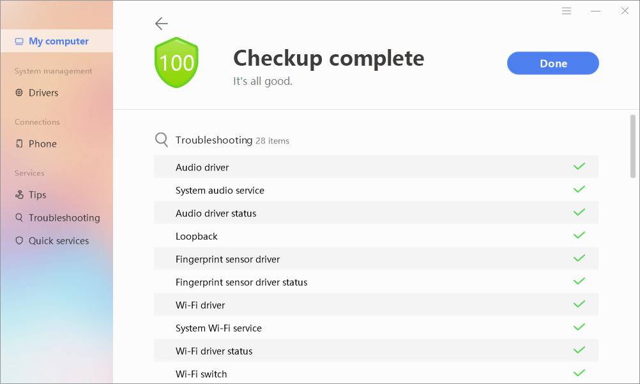
Task: Select Troubleshooting in the sidebar
Action: click(64, 218)
